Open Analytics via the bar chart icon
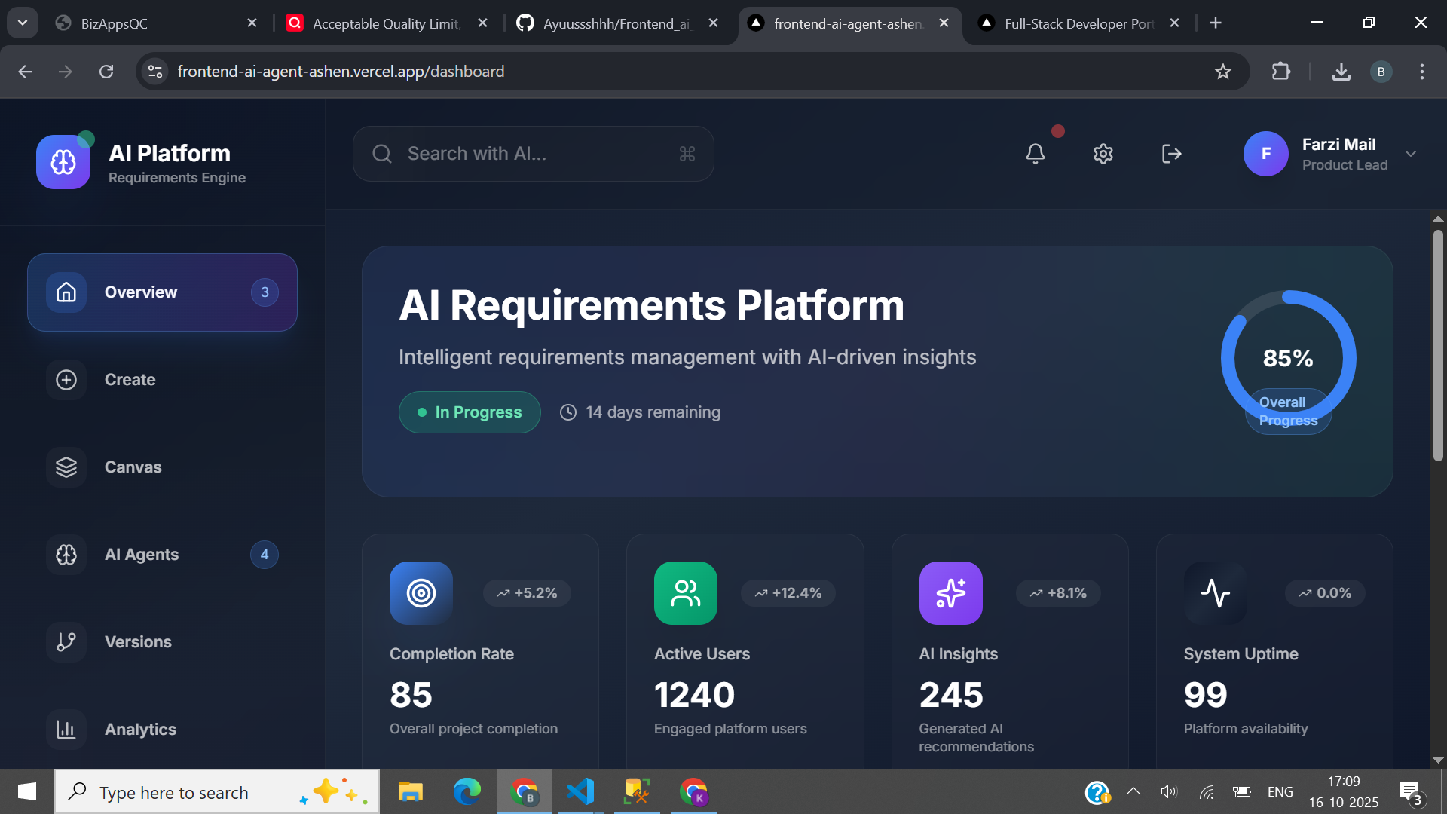The height and width of the screenshot is (814, 1447). [x=66, y=729]
